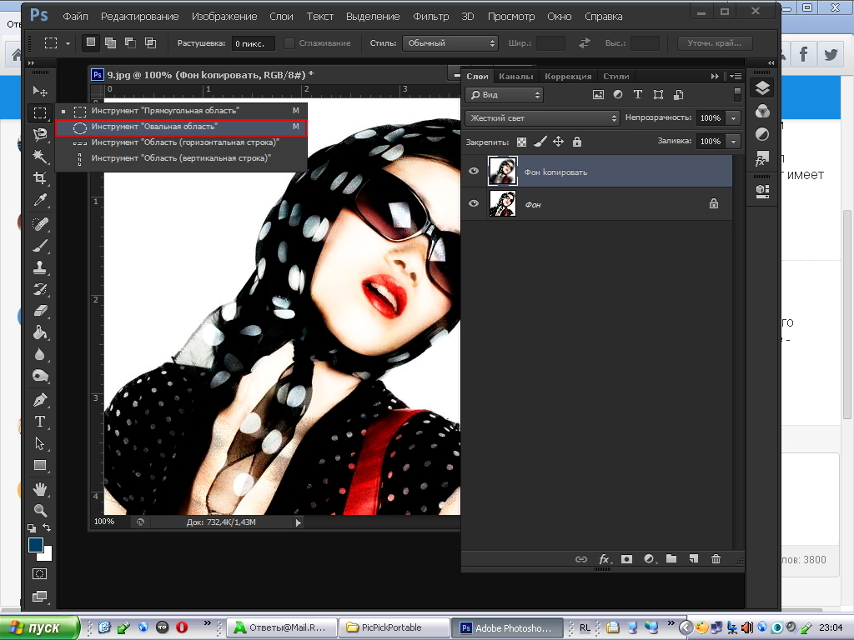
Task: Select the Blur tool
Action: point(40,354)
